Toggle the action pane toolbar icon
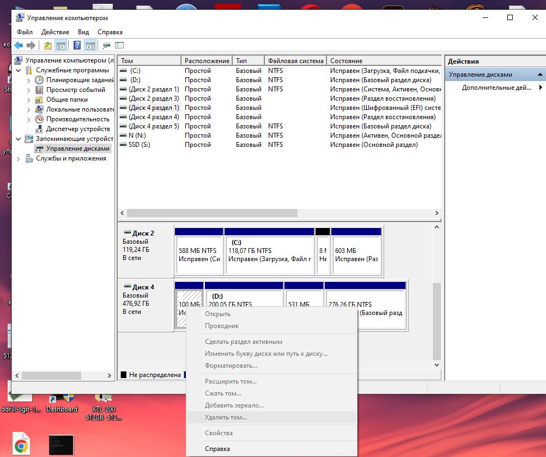 (90, 45)
